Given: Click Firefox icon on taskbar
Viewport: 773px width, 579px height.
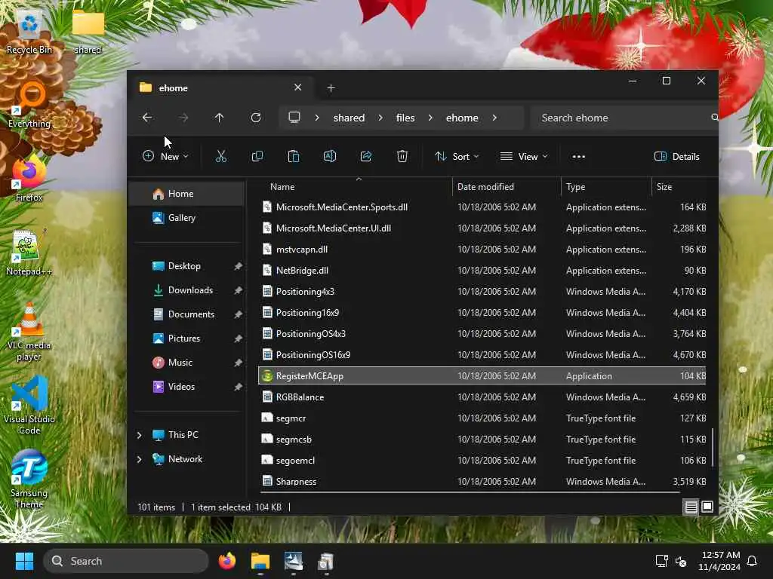Looking at the screenshot, I should pyautogui.click(x=227, y=561).
